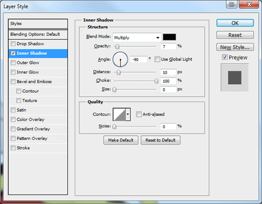Uncheck the Inner Shadow checkbox

tap(13, 53)
